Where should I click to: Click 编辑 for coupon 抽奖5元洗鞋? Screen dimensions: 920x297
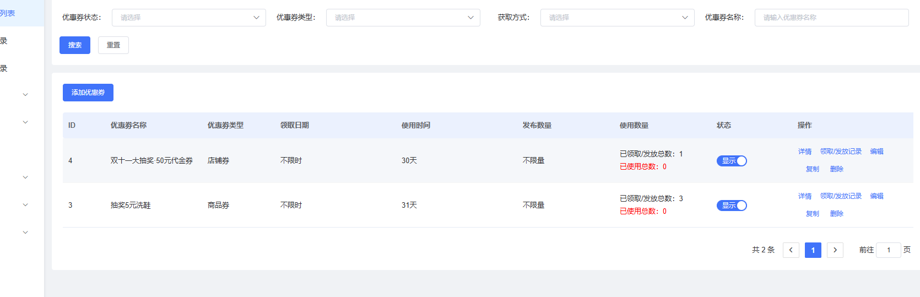[876, 196]
